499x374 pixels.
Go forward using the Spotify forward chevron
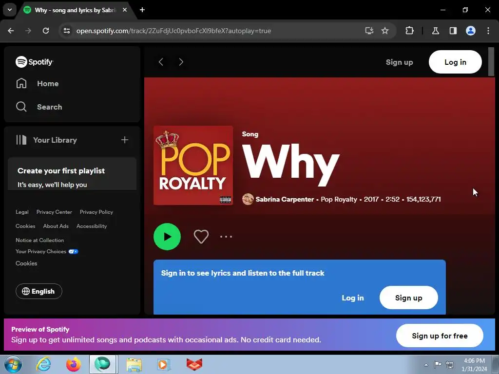click(x=181, y=62)
